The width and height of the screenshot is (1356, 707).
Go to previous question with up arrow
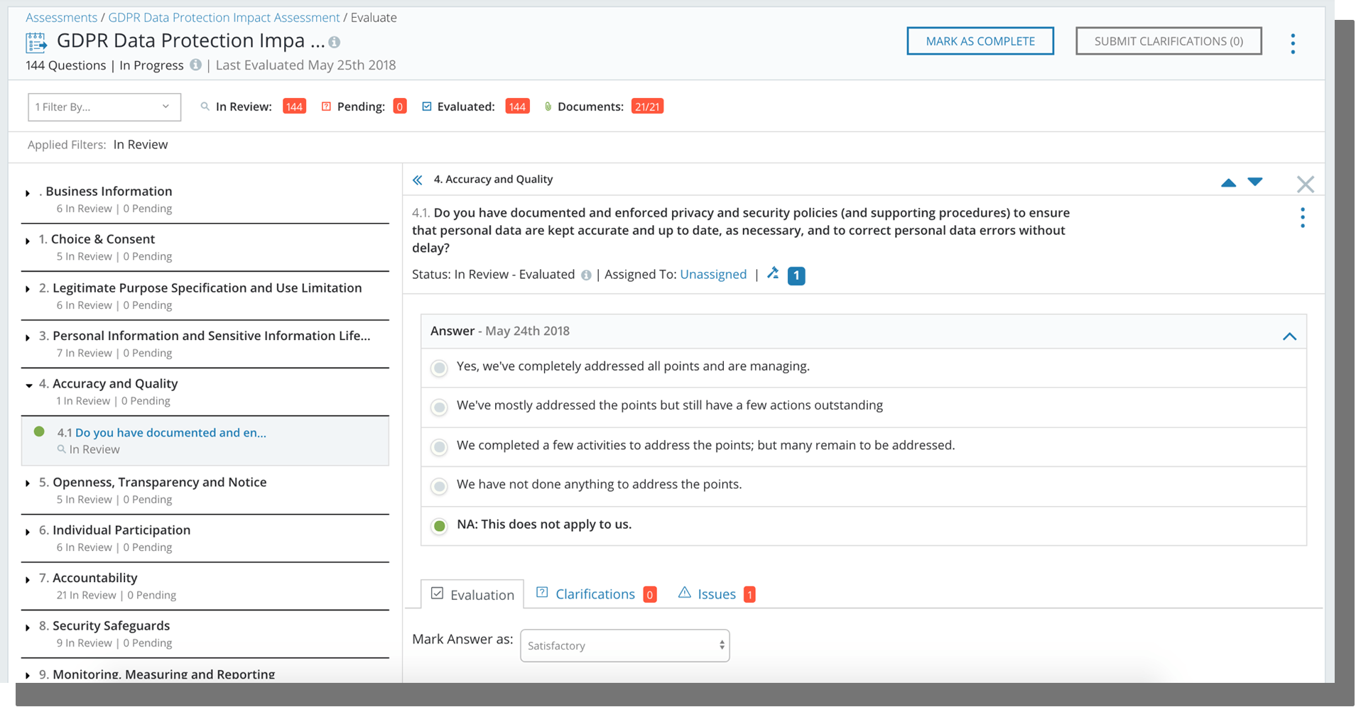(x=1228, y=182)
